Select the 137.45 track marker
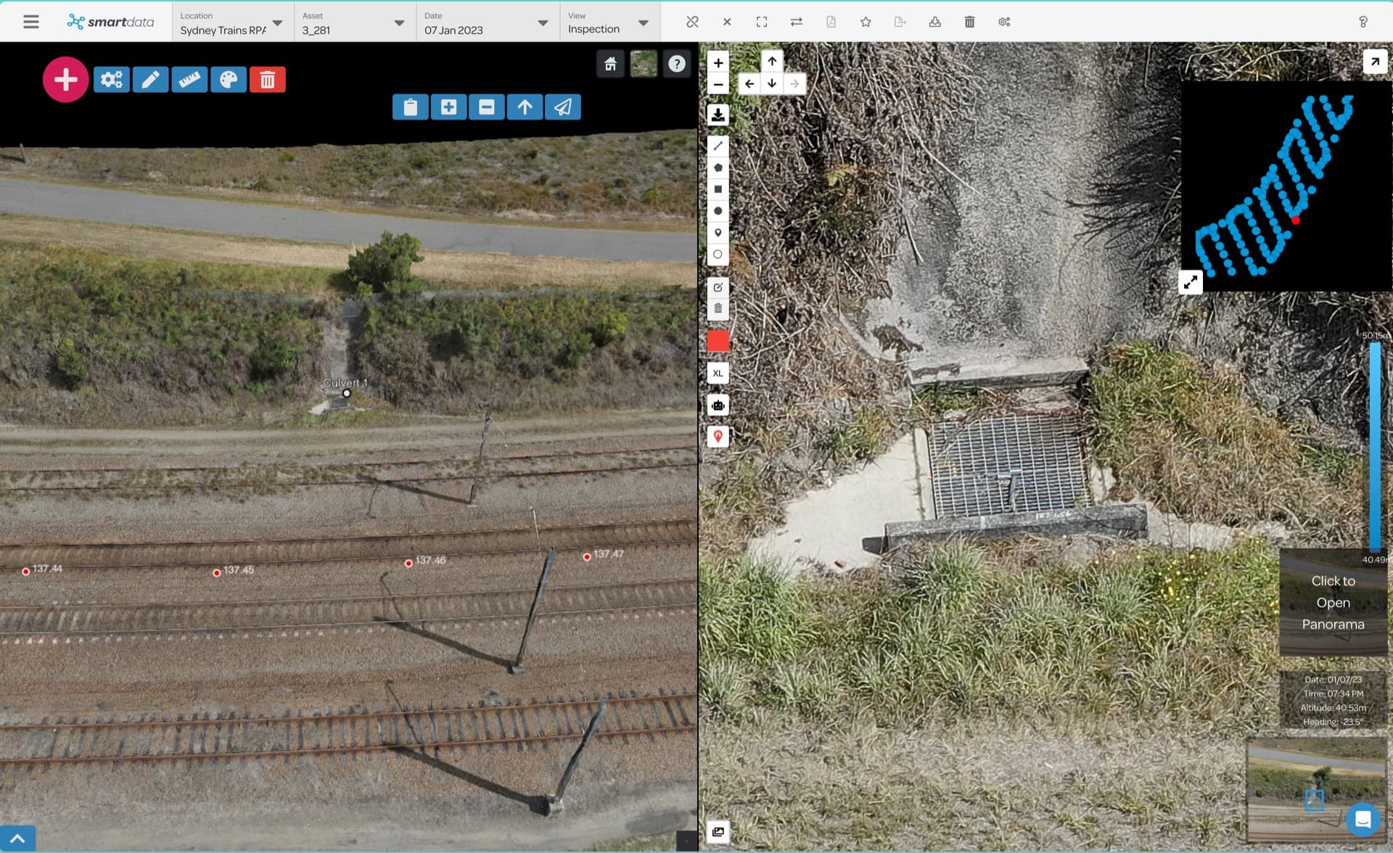 click(217, 573)
